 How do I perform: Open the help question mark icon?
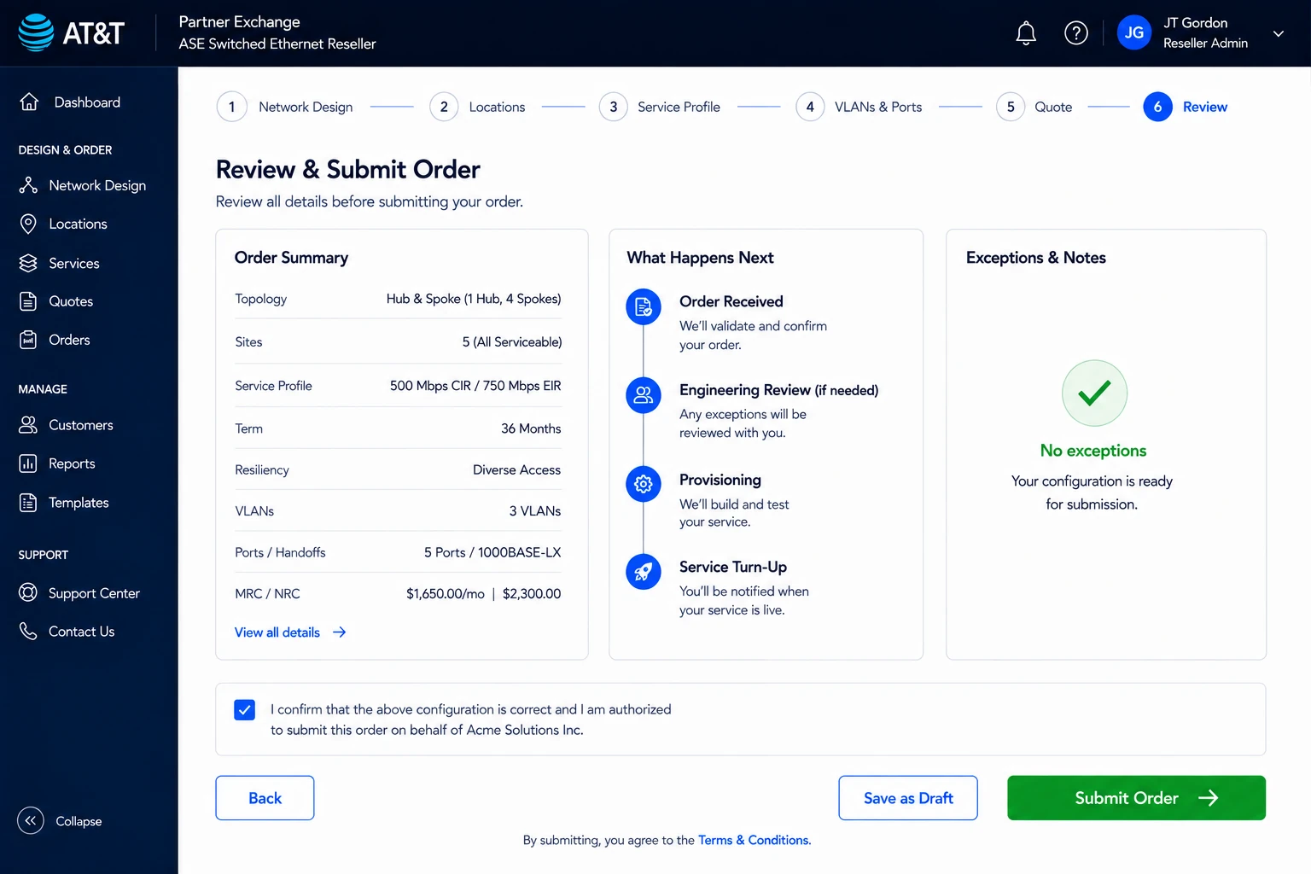(x=1076, y=33)
